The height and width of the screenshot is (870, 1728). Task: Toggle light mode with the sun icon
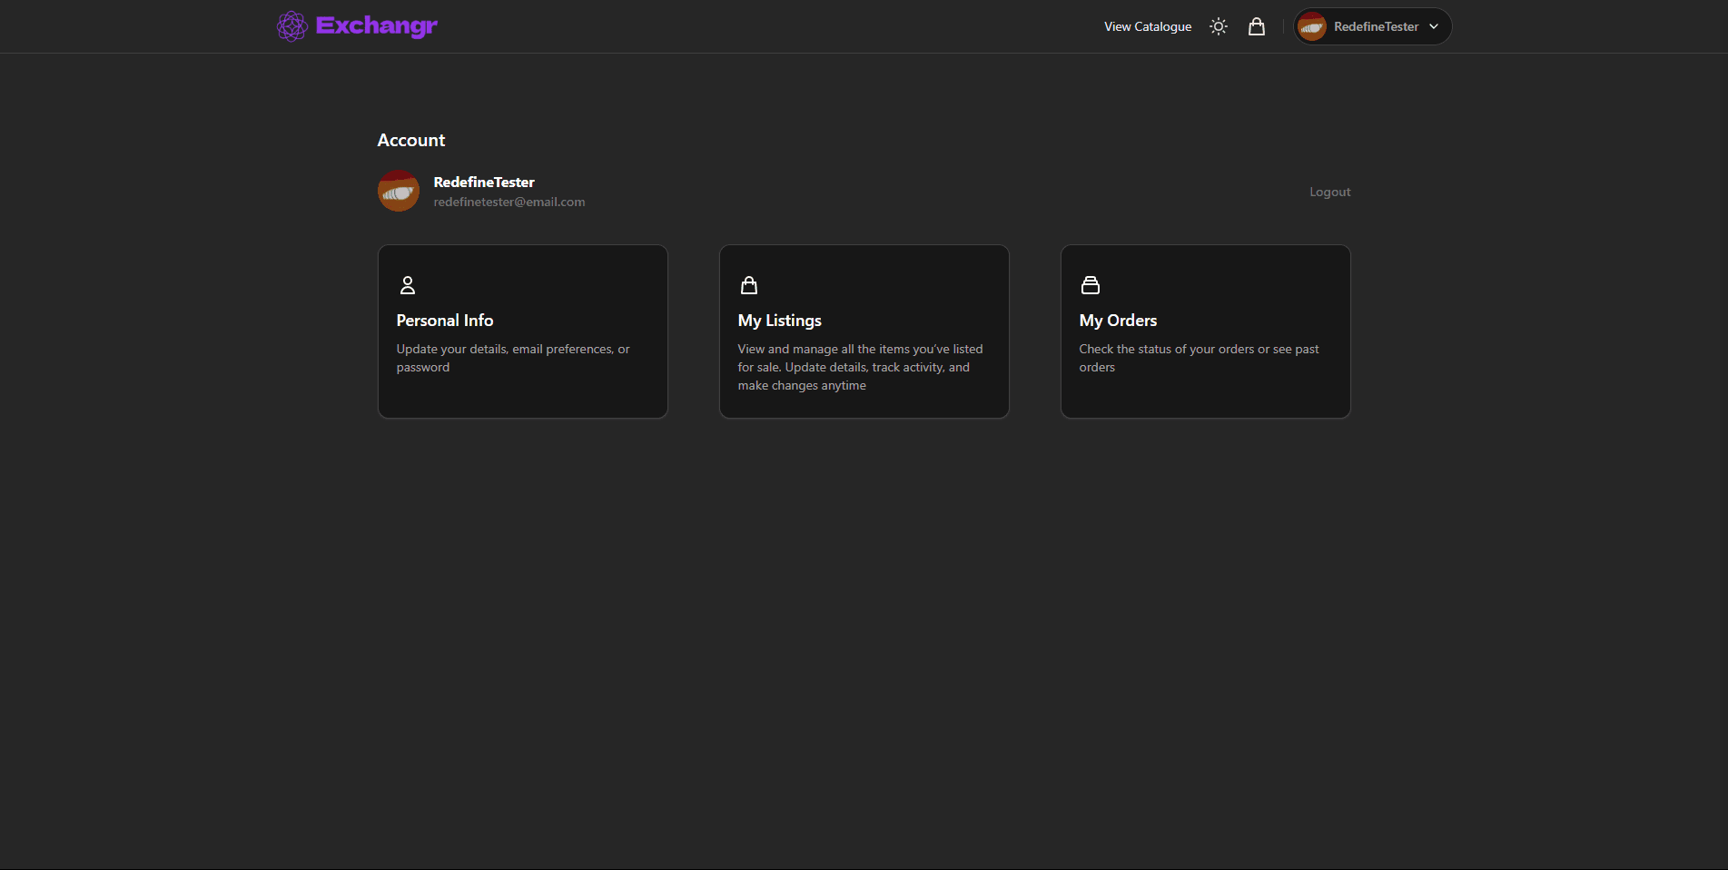1218,25
